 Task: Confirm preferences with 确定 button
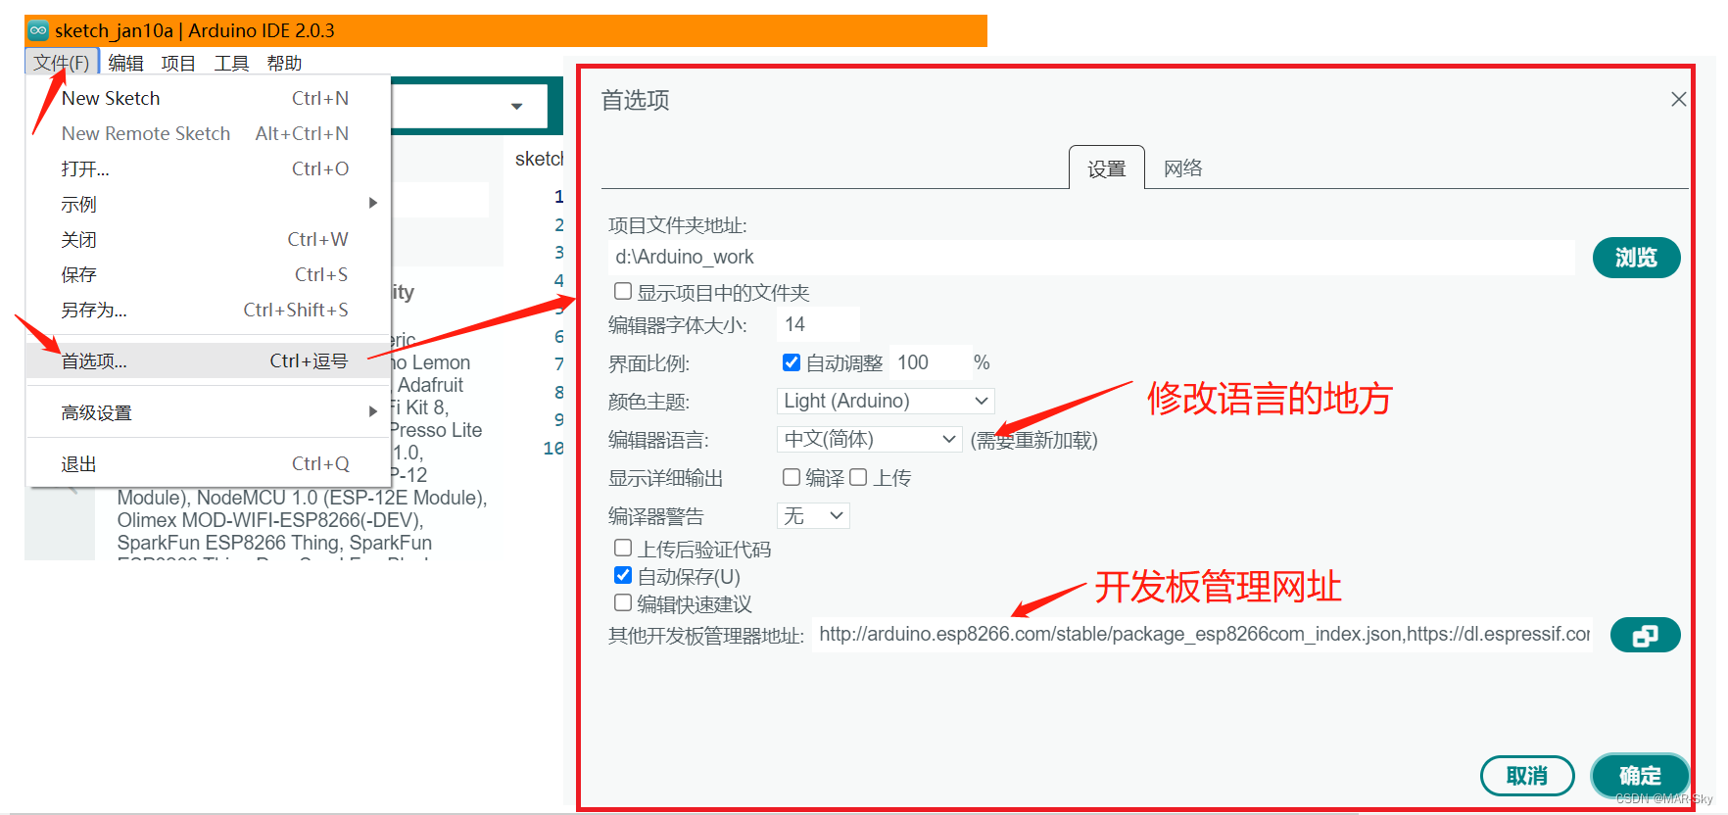(x=1640, y=776)
